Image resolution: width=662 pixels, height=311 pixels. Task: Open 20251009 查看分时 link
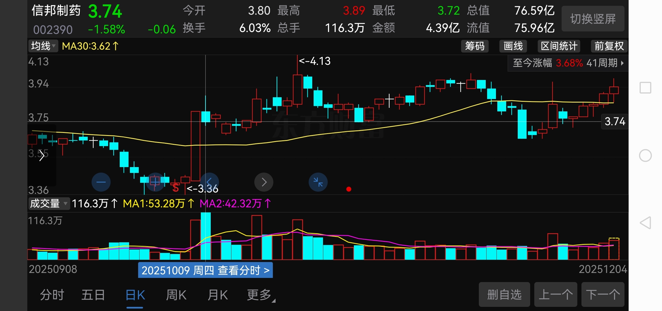pos(205,270)
